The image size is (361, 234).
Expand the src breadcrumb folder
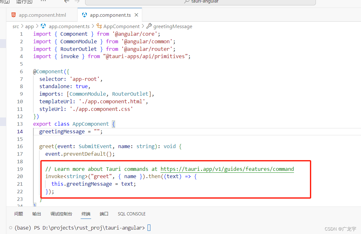pyautogui.click(x=16, y=27)
